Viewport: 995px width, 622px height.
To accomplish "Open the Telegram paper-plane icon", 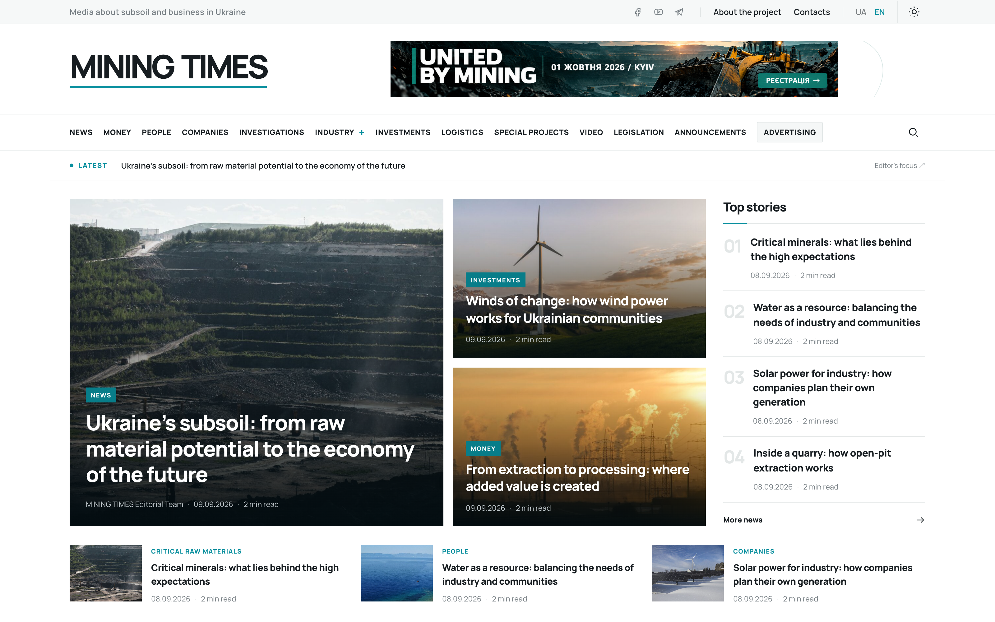I will 679,12.
